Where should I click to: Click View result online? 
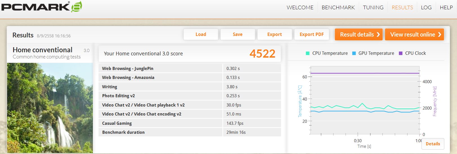point(415,34)
